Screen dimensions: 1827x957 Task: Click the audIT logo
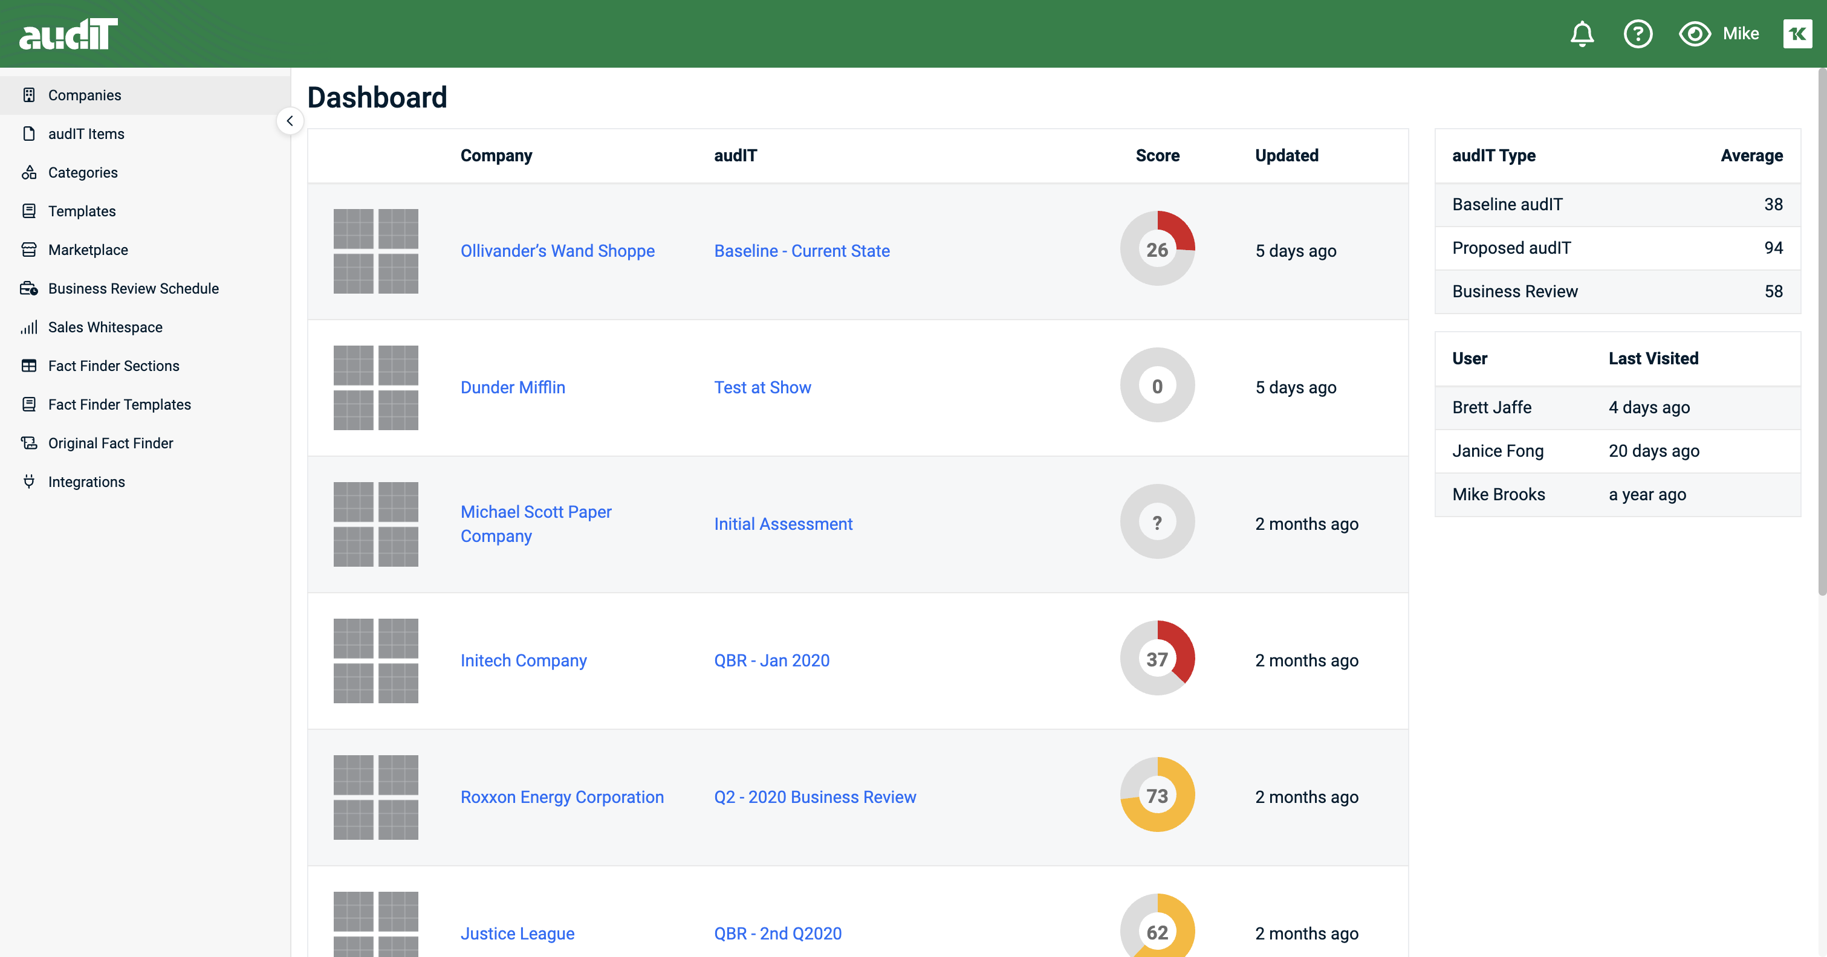pyautogui.click(x=68, y=33)
